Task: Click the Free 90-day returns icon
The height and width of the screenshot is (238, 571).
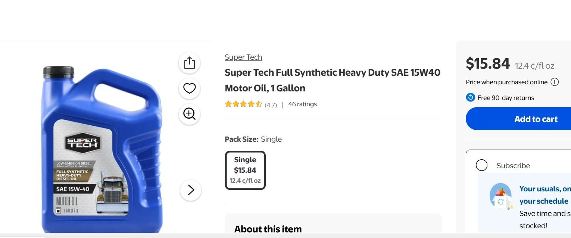Action: click(470, 97)
